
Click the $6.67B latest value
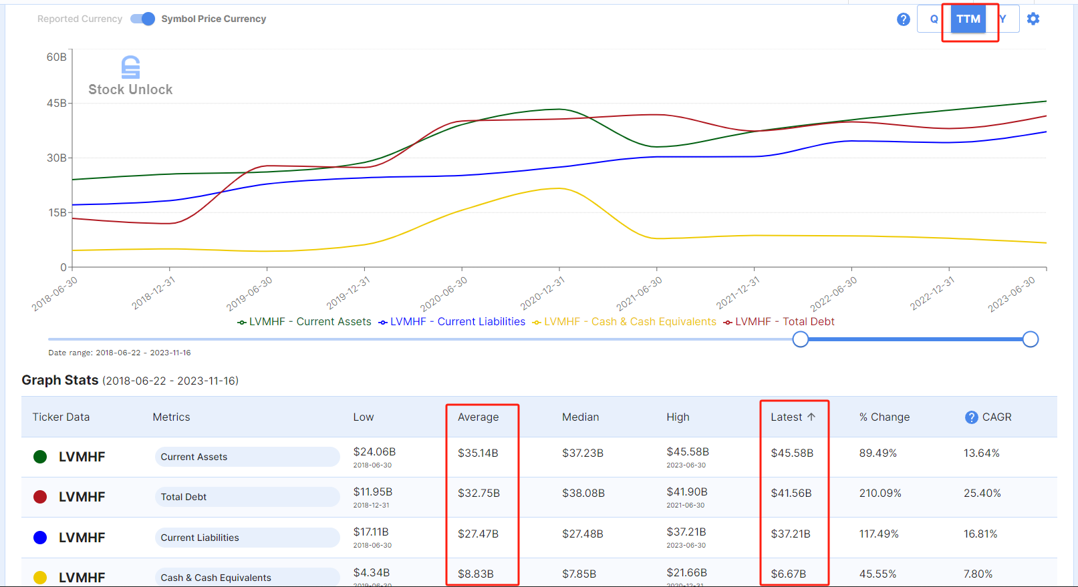coord(789,574)
